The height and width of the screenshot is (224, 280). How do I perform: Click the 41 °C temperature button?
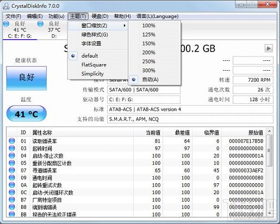(27, 114)
